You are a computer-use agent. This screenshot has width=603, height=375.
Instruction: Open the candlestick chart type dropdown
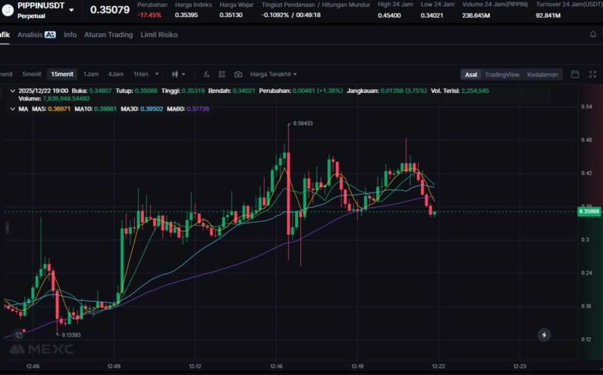pos(178,74)
